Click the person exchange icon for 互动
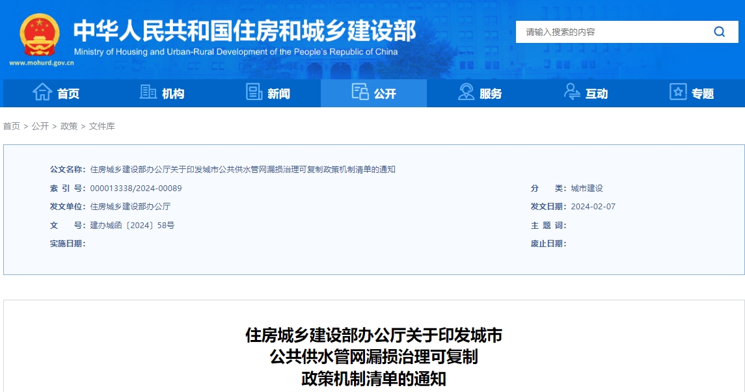Viewport: 745px width, 392px height. pyautogui.click(x=572, y=92)
